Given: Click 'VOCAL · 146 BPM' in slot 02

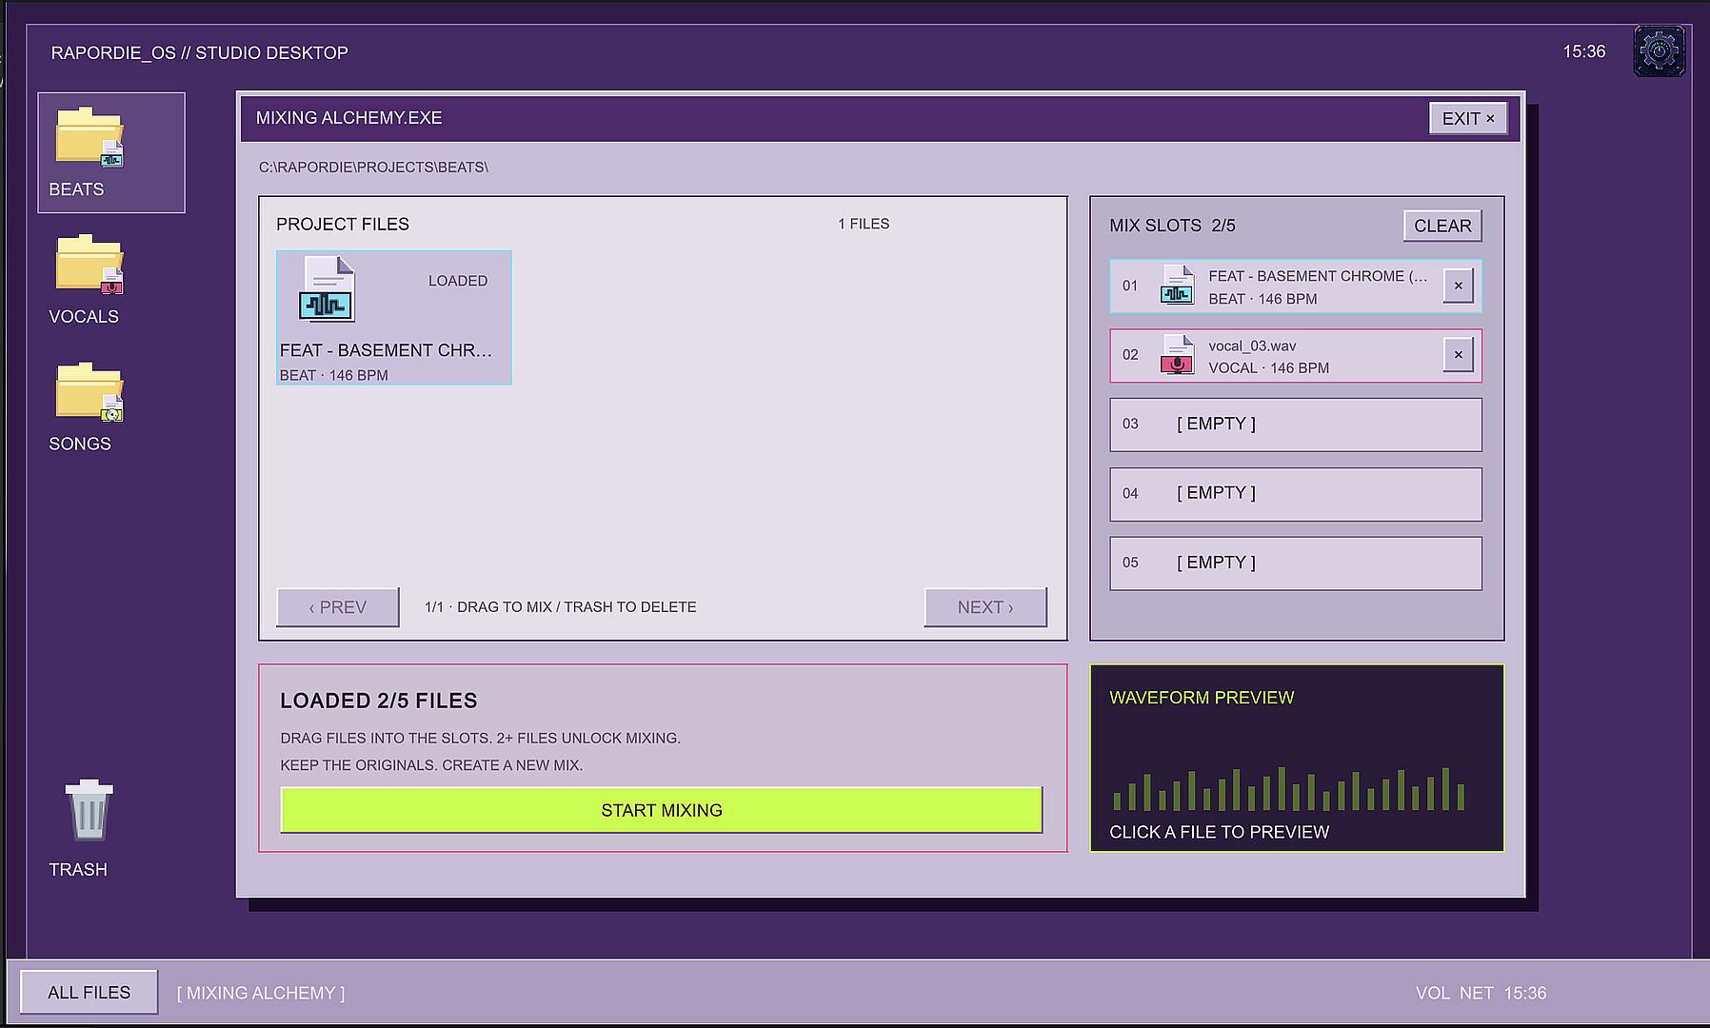Looking at the screenshot, I should (1269, 367).
